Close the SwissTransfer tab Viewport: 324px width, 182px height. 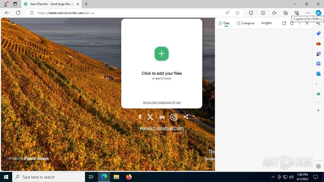78,4
